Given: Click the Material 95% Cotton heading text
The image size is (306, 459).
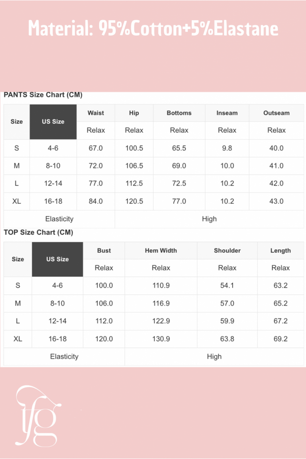Looking at the screenshot, I should [153, 29].
